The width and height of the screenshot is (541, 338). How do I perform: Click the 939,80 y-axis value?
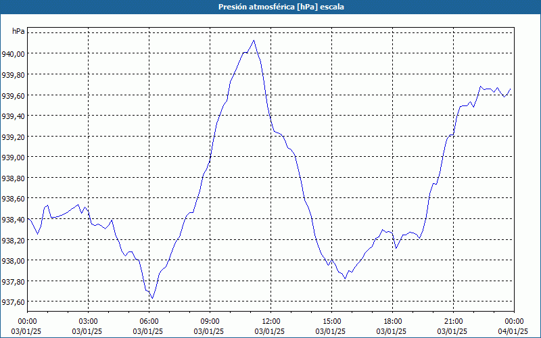point(13,74)
